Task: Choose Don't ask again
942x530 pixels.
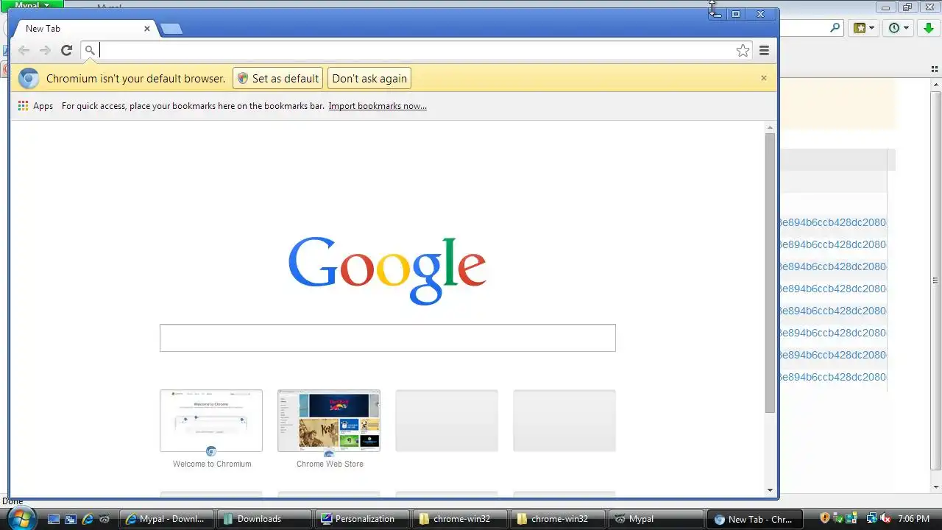Action: point(369,78)
